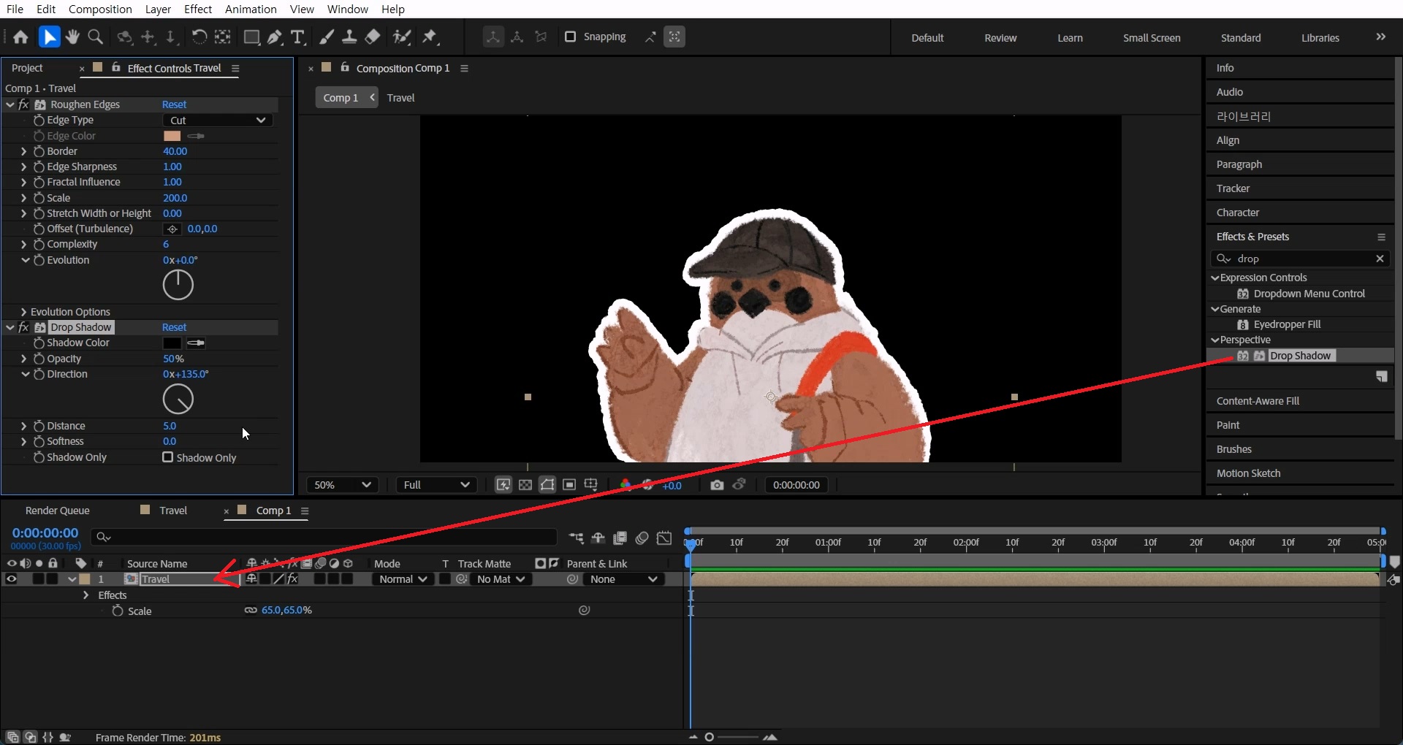Click the Edge Color swatch
The height and width of the screenshot is (745, 1403).
point(172,136)
